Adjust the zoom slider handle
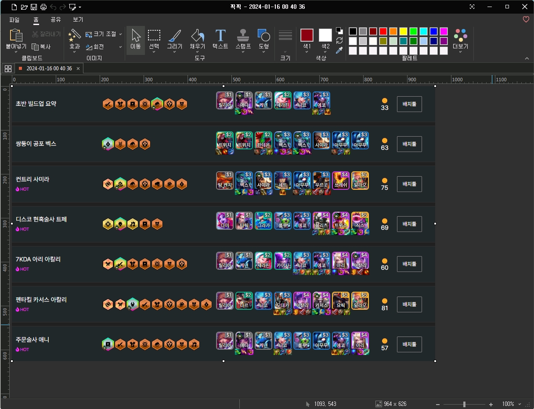The image size is (534, 409). [x=464, y=404]
